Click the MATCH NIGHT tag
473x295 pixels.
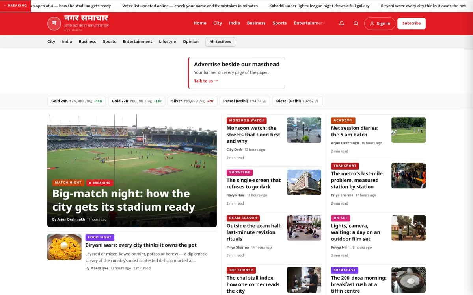tap(68, 183)
